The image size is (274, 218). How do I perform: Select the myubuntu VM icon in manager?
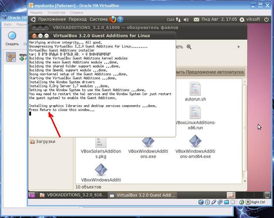(11, 57)
